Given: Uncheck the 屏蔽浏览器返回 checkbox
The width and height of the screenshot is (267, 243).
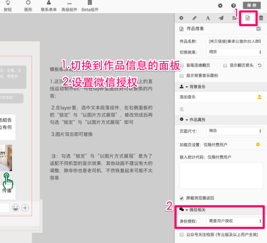Looking at the screenshot, I should click(x=182, y=198).
